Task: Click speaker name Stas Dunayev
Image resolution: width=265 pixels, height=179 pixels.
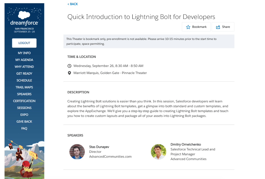Action: pos(99,147)
